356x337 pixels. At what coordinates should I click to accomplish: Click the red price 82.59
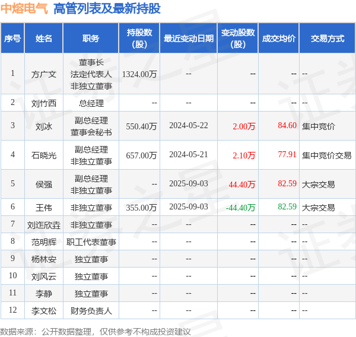(x=287, y=183)
